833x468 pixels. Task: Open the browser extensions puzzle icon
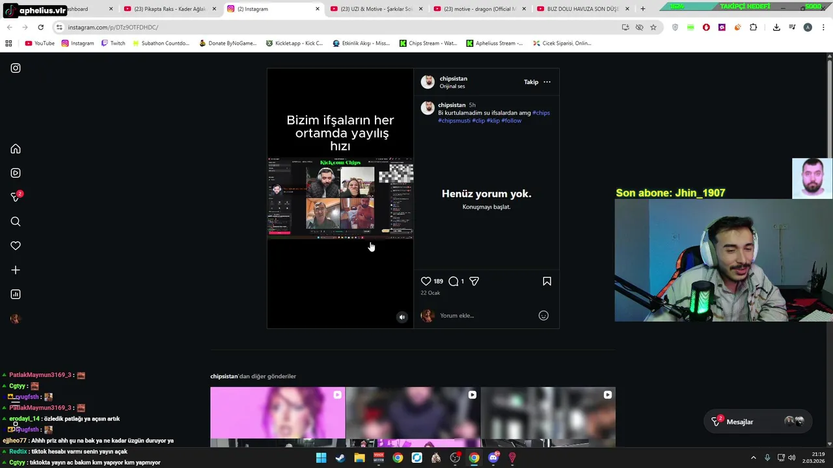pyautogui.click(x=753, y=27)
